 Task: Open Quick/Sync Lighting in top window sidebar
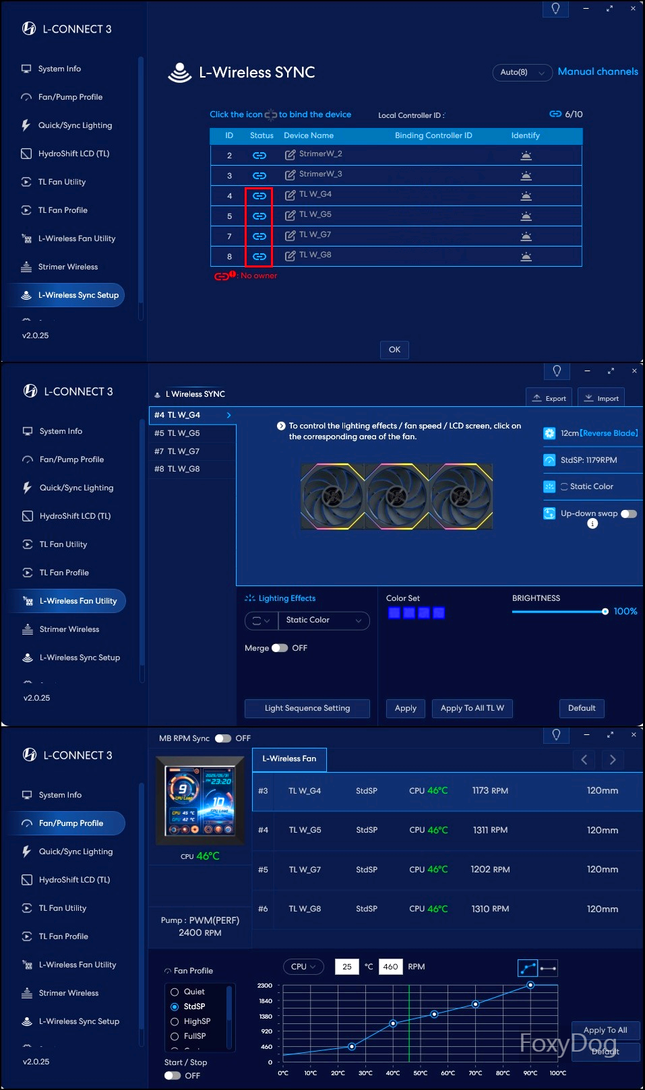click(75, 125)
